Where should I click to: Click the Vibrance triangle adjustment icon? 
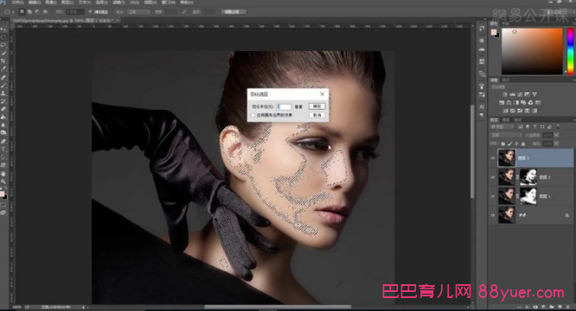pos(534,94)
